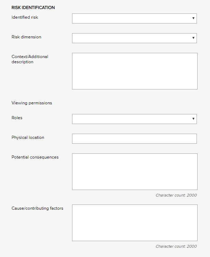This screenshot has height=257, width=210.
Task: Click the Roles dropdown arrow icon
Action: (x=193, y=119)
